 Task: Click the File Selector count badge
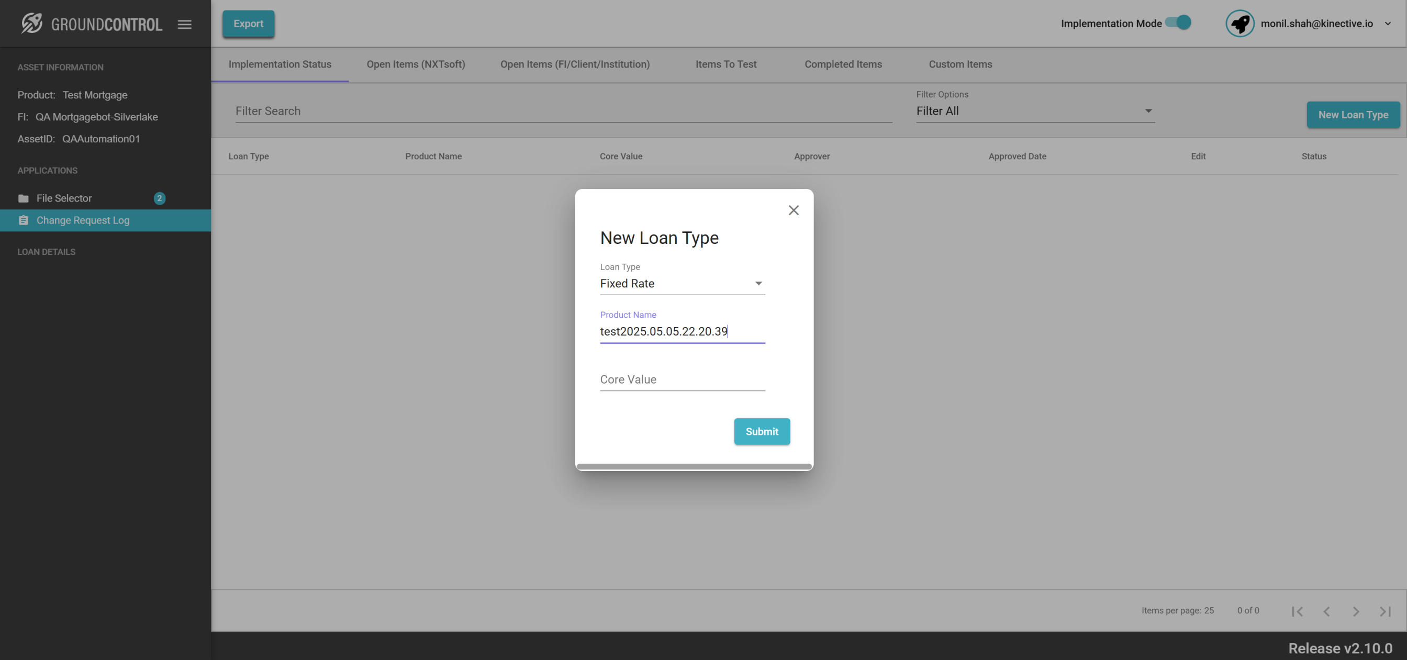(160, 198)
